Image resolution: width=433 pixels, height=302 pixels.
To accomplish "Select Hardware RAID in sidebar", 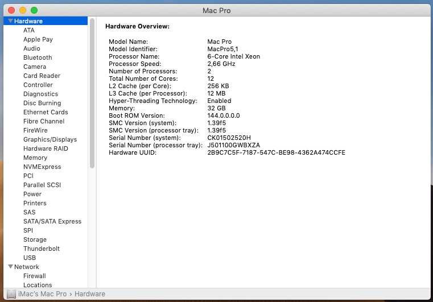I will 46,149.
